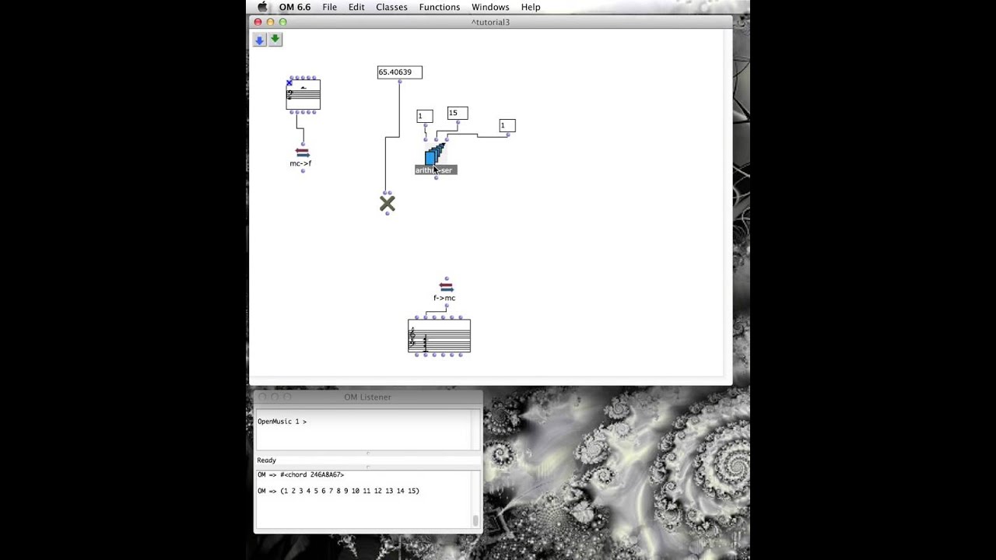996x560 pixels.
Task: Click the output dot below arithm-ser box
Action: tap(436, 178)
